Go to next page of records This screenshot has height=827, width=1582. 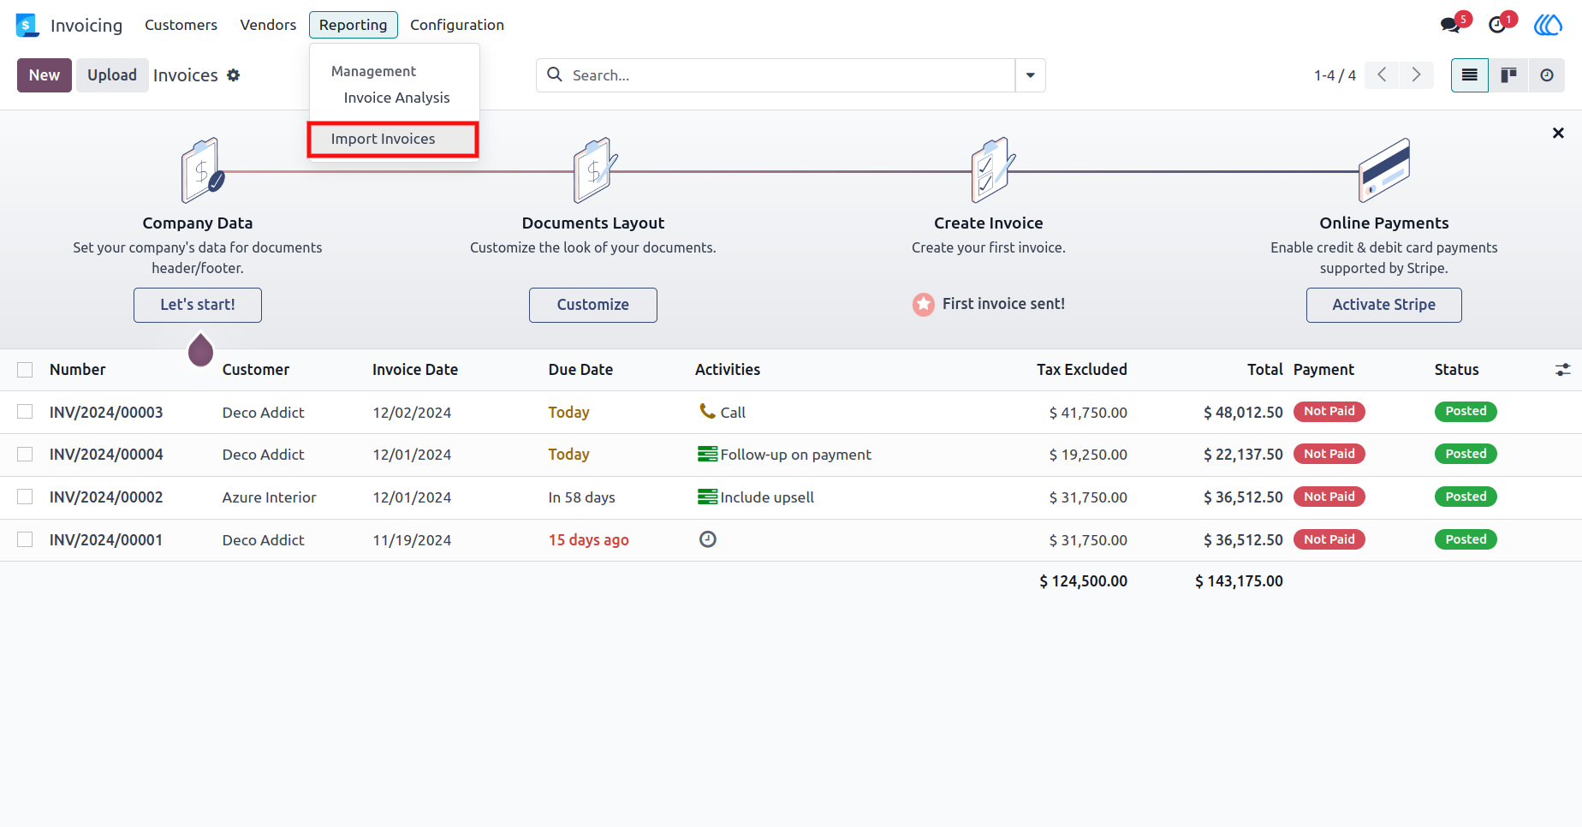point(1417,75)
